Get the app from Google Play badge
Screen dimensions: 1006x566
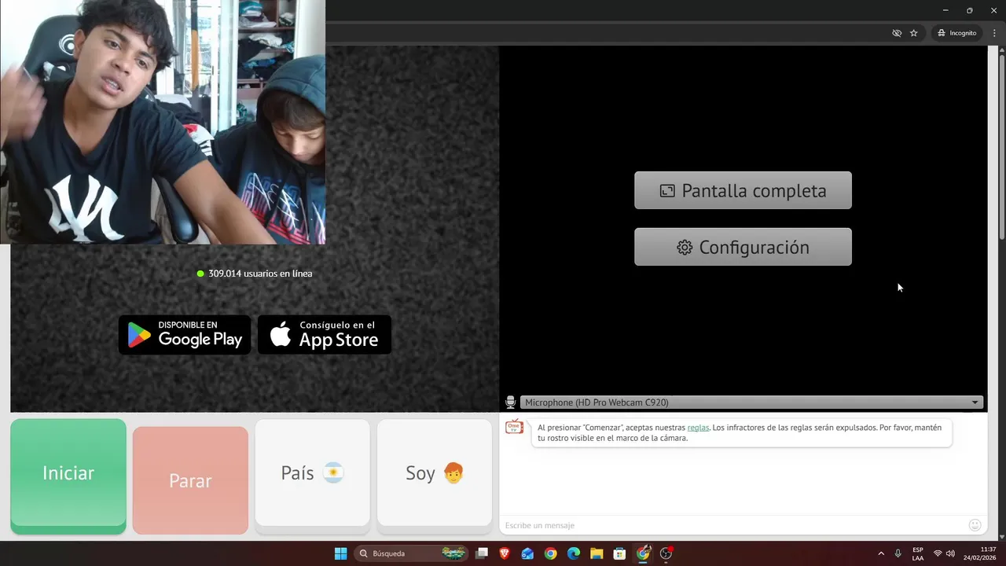(x=185, y=335)
